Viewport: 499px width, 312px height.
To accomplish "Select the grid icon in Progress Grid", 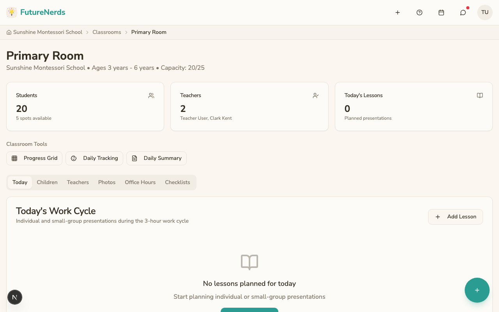I will tap(15, 158).
